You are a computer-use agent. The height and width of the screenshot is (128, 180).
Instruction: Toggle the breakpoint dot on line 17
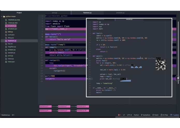(87, 59)
